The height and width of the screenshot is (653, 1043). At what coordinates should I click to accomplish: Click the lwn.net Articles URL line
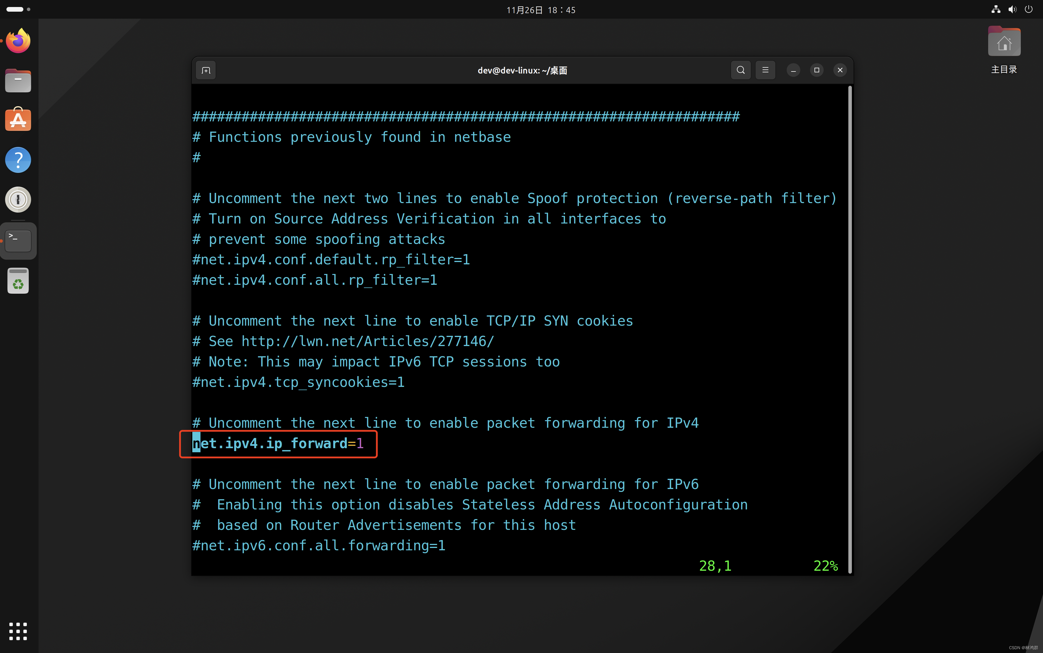pyautogui.click(x=343, y=341)
